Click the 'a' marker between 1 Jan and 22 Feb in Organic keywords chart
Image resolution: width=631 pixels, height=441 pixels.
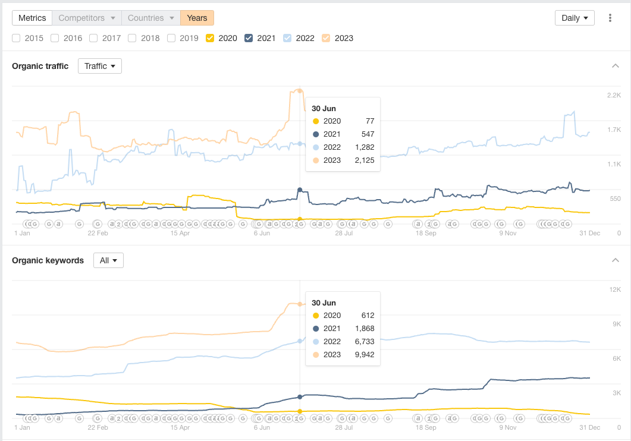pos(59,418)
